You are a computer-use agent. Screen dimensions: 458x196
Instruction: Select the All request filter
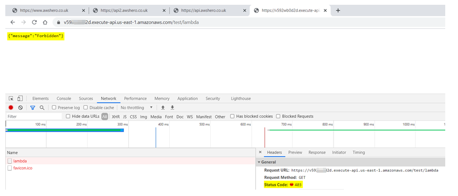coord(105,117)
